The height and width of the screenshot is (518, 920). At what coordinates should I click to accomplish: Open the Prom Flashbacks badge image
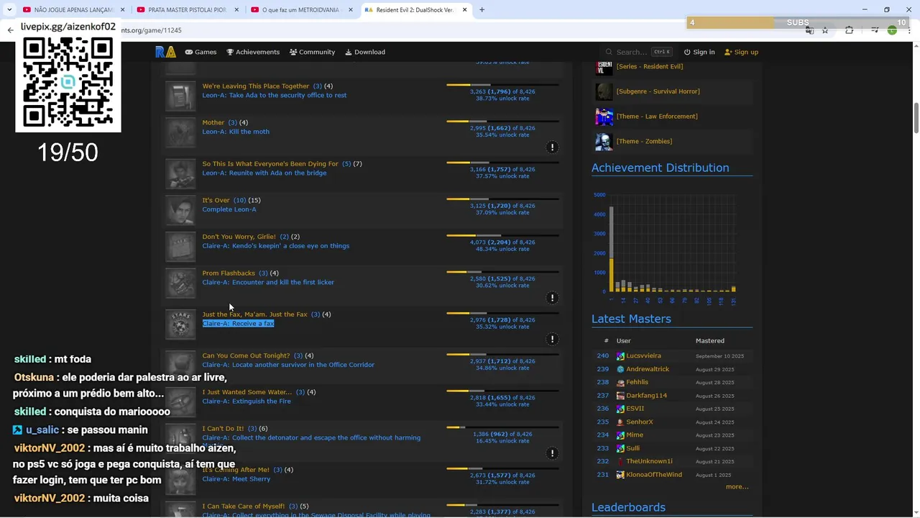(180, 283)
